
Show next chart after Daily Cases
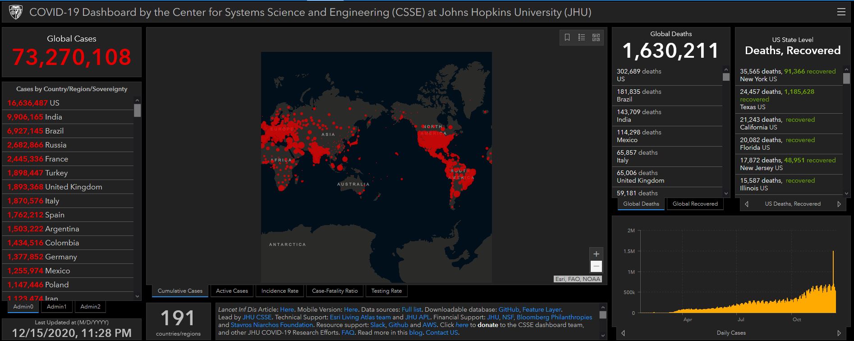(x=839, y=333)
